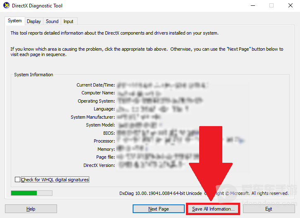This screenshot has width=300, height=218.
Task: Click the DirectX Diagnostic Tool title icon
Action: click(x=6, y=5)
